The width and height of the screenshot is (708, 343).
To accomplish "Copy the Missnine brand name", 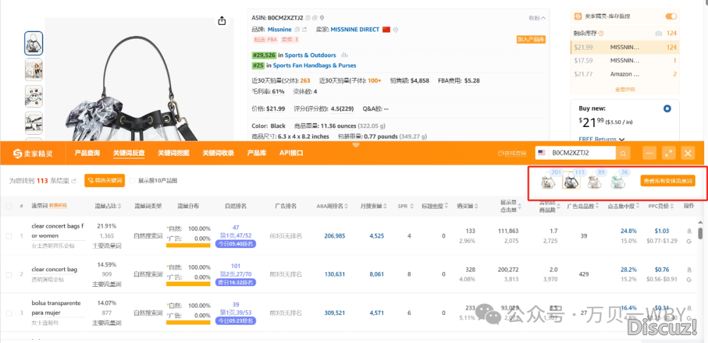I will point(297,29).
